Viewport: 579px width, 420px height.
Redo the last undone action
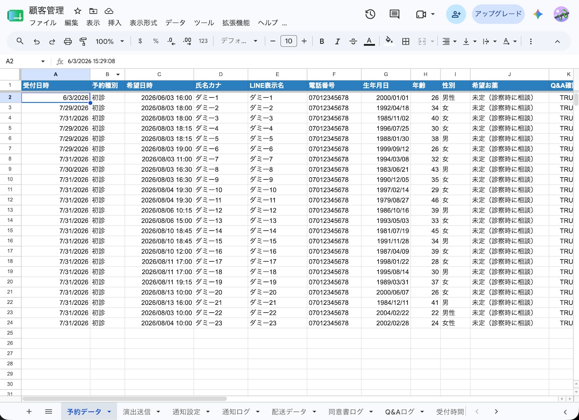[52, 41]
